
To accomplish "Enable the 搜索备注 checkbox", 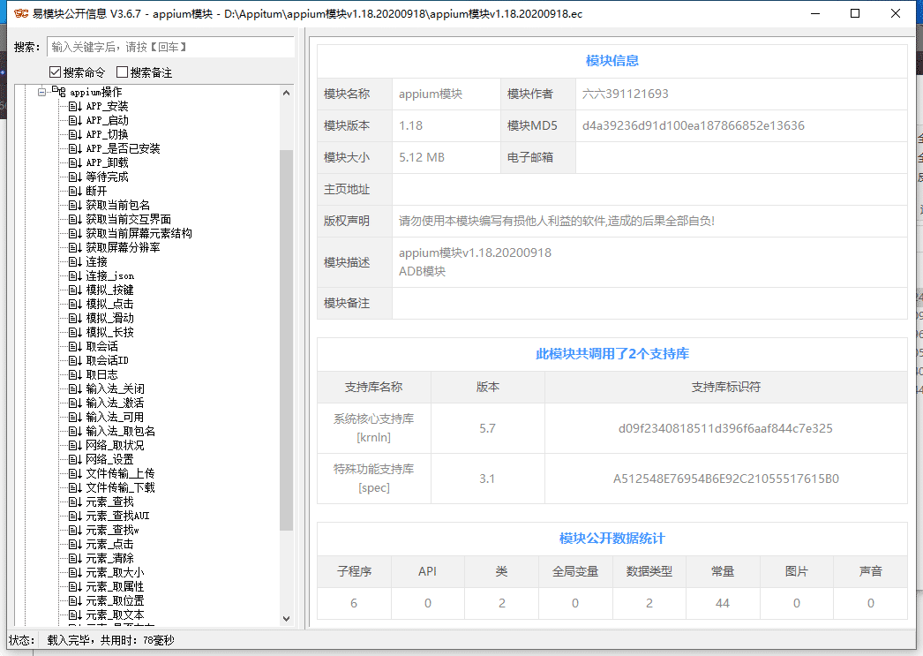I will coord(123,72).
